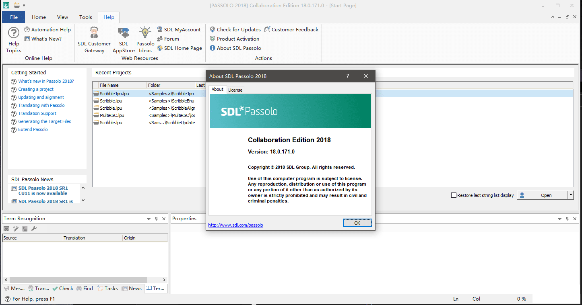Click the SDL Passolo News scroll down arrow
The width and height of the screenshot is (582, 305).
point(83,200)
